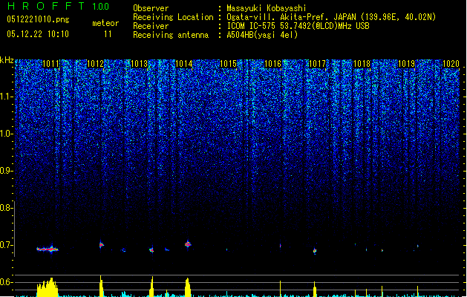Viewport: 467px width, 297px height.
Task: Click the 1017 time marker
Action: point(318,64)
